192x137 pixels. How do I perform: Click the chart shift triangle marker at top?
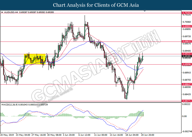coord(145,11)
